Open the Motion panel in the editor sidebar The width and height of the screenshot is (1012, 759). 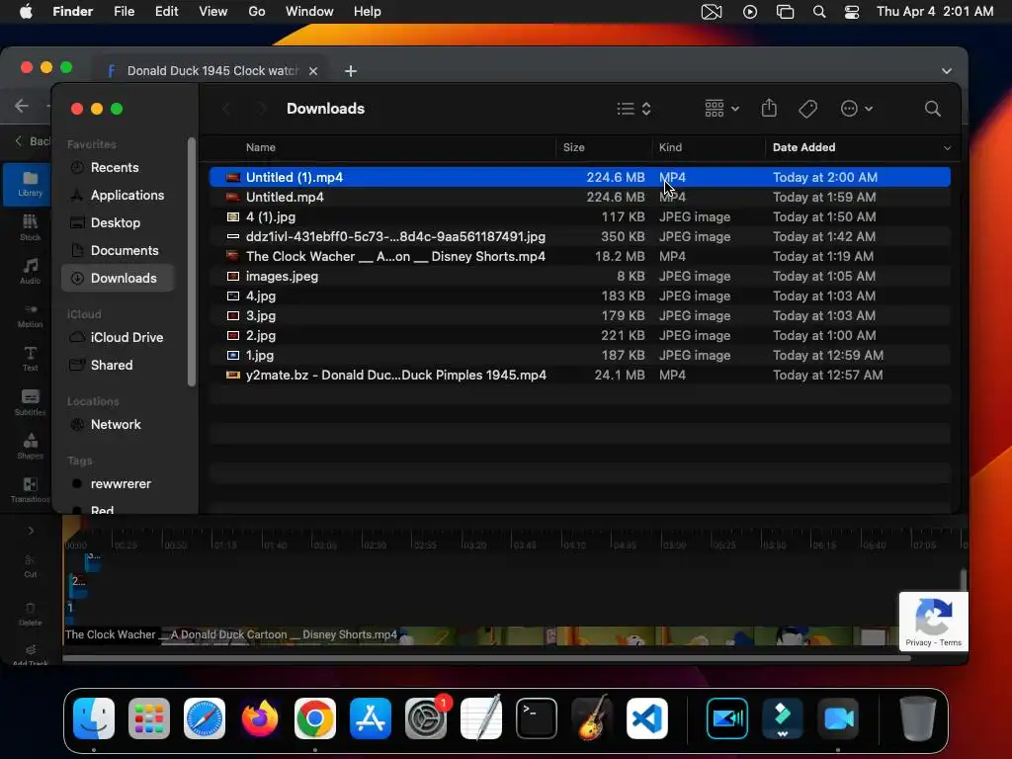[x=30, y=315]
